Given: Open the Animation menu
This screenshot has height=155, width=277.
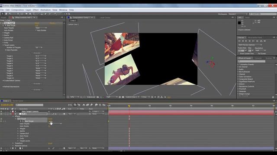Looking at the screenshot, I should click(x=45, y=10).
